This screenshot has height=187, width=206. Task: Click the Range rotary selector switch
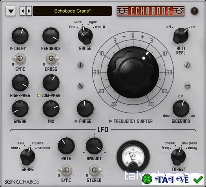click(x=85, y=35)
